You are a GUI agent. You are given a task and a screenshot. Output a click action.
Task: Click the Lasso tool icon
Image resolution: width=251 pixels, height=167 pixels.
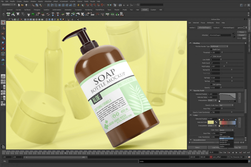click(3, 28)
